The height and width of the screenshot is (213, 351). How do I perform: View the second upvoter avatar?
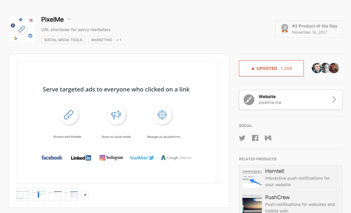point(325,68)
